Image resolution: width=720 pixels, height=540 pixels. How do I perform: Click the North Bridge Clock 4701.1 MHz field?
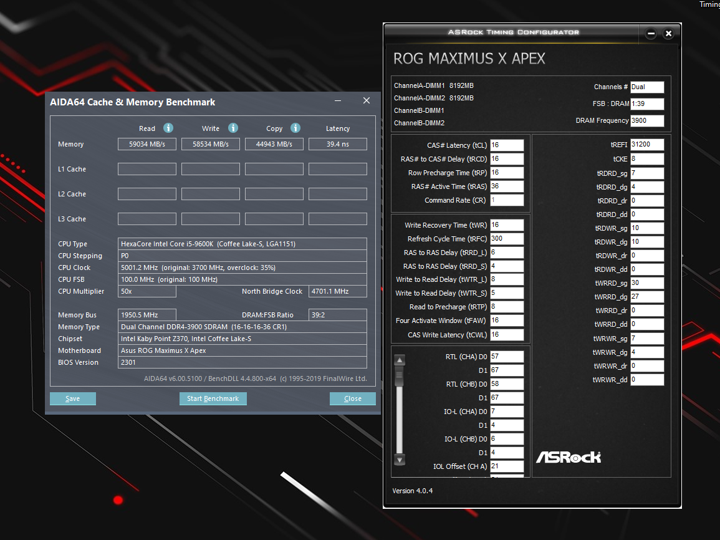[337, 291]
